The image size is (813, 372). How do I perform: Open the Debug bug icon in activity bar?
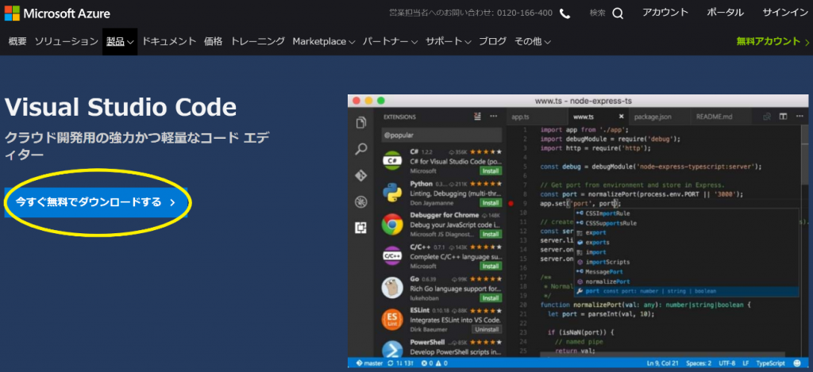click(361, 202)
